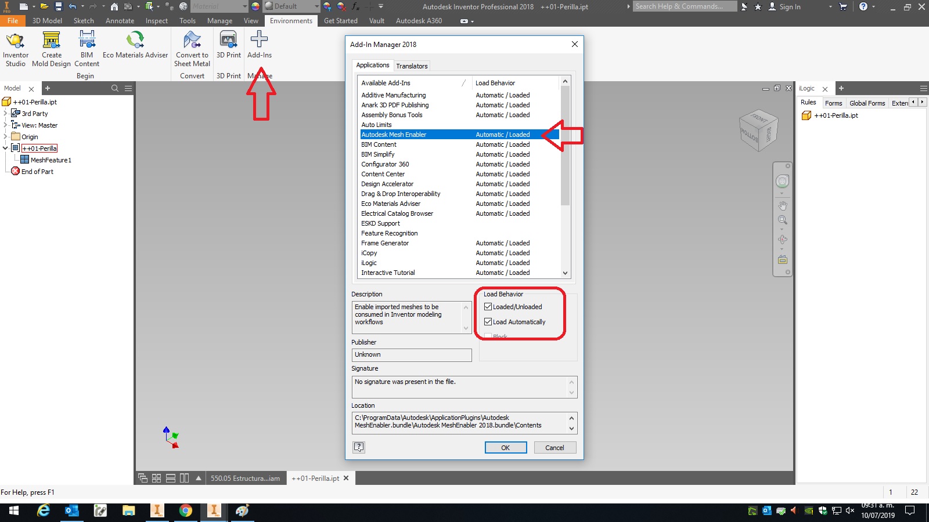Expand the Origin folder in the model browser
Viewport: 929px width, 522px height.
point(6,136)
